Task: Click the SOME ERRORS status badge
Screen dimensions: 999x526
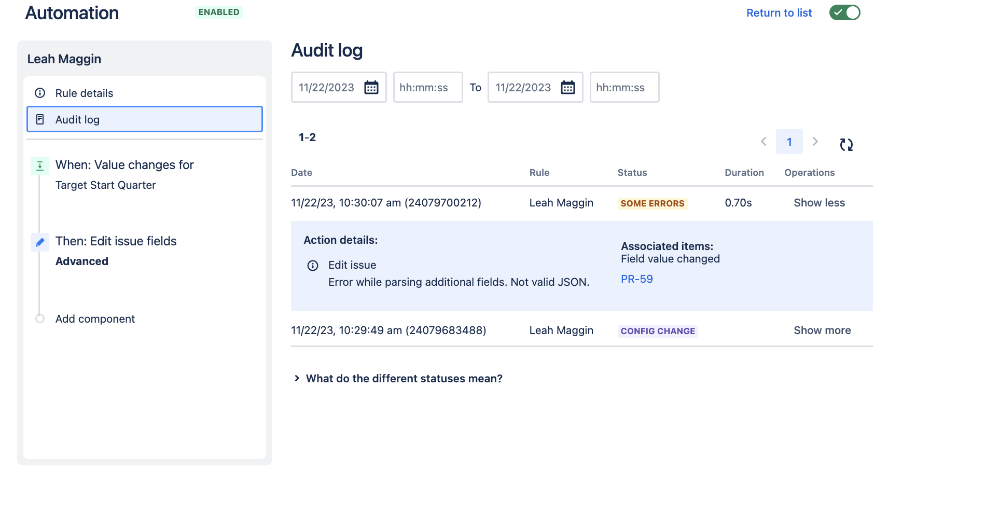Action: coord(652,203)
